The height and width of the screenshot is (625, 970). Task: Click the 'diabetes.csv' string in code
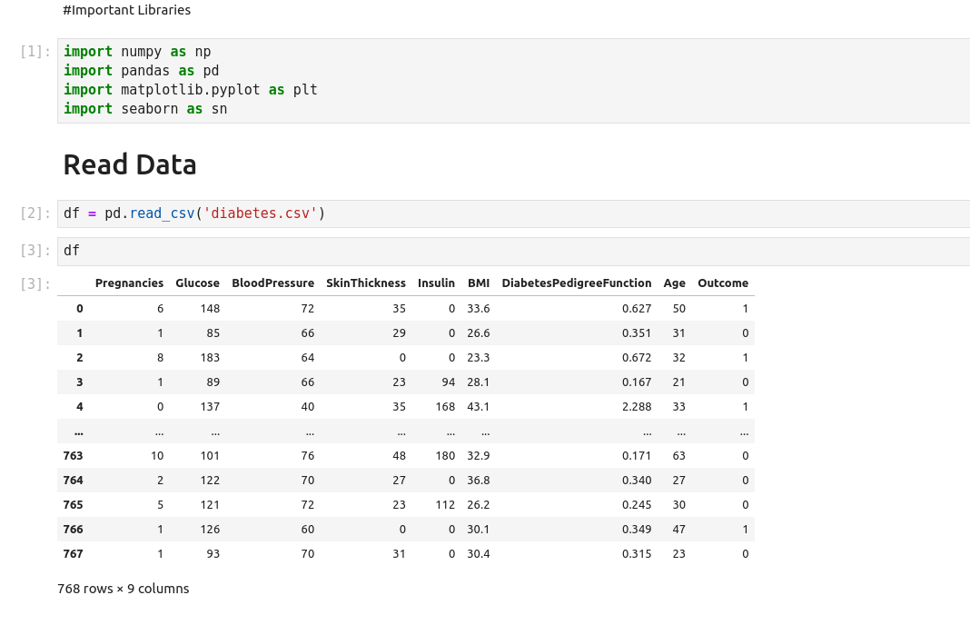(260, 213)
